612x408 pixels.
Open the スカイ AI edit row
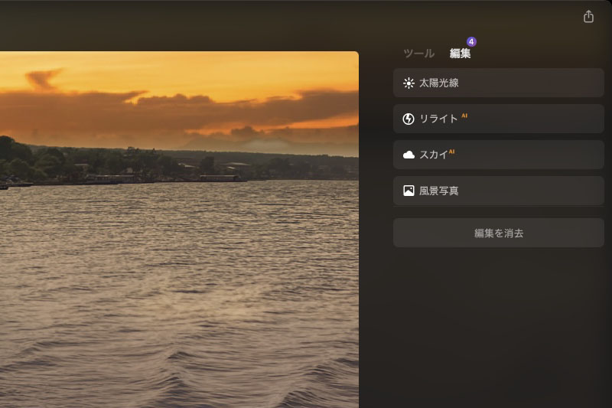tap(499, 155)
